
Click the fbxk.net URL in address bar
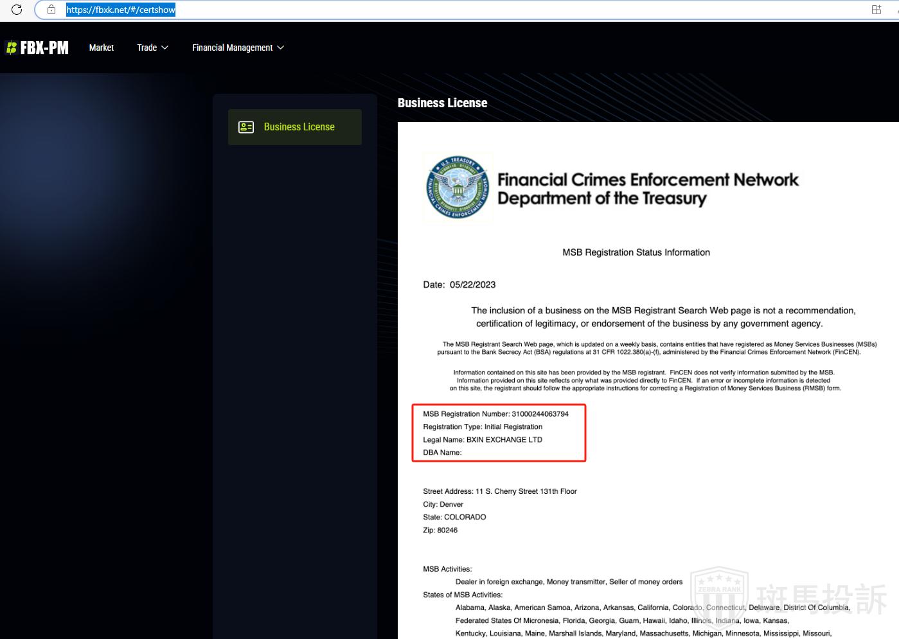pyautogui.click(x=121, y=10)
